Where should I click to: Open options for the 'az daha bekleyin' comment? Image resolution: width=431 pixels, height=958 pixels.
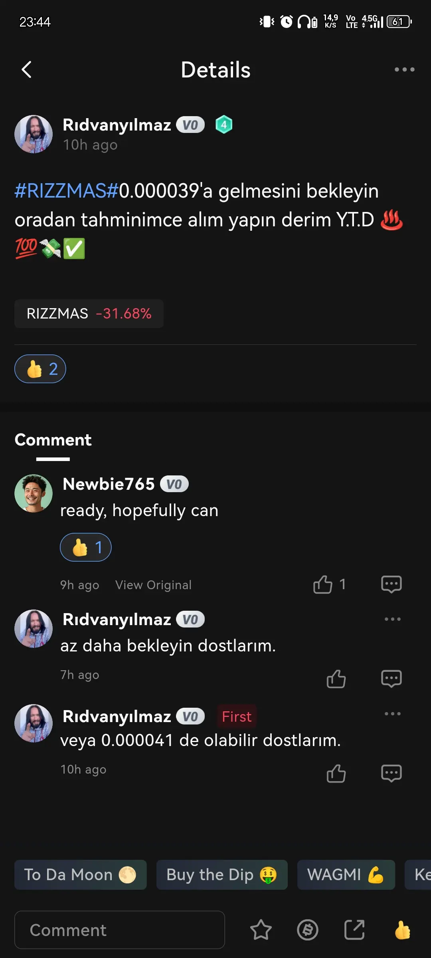(392, 619)
